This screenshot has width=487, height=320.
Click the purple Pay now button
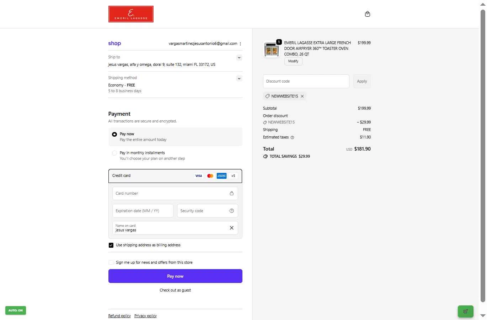click(175, 276)
